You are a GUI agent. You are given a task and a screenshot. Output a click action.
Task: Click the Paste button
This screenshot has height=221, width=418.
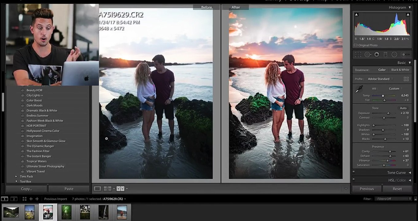tap(69, 189)
